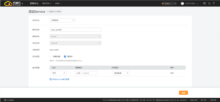
Task: Click the 天翼云 e Cloud logo
Action: (x=12, y=3)
